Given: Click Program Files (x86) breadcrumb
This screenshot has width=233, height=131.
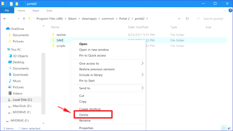Looking at the screenshot, I should pyautogui.click(x=50, y=19).
